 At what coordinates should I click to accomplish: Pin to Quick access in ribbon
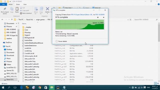point(5,10)
